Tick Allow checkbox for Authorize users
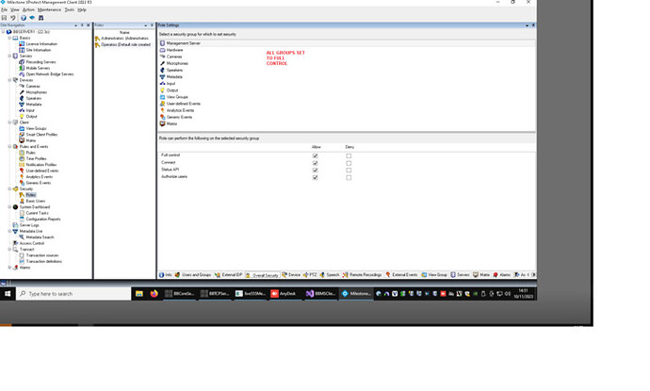The image size is (650, 391). coord(315,177)
